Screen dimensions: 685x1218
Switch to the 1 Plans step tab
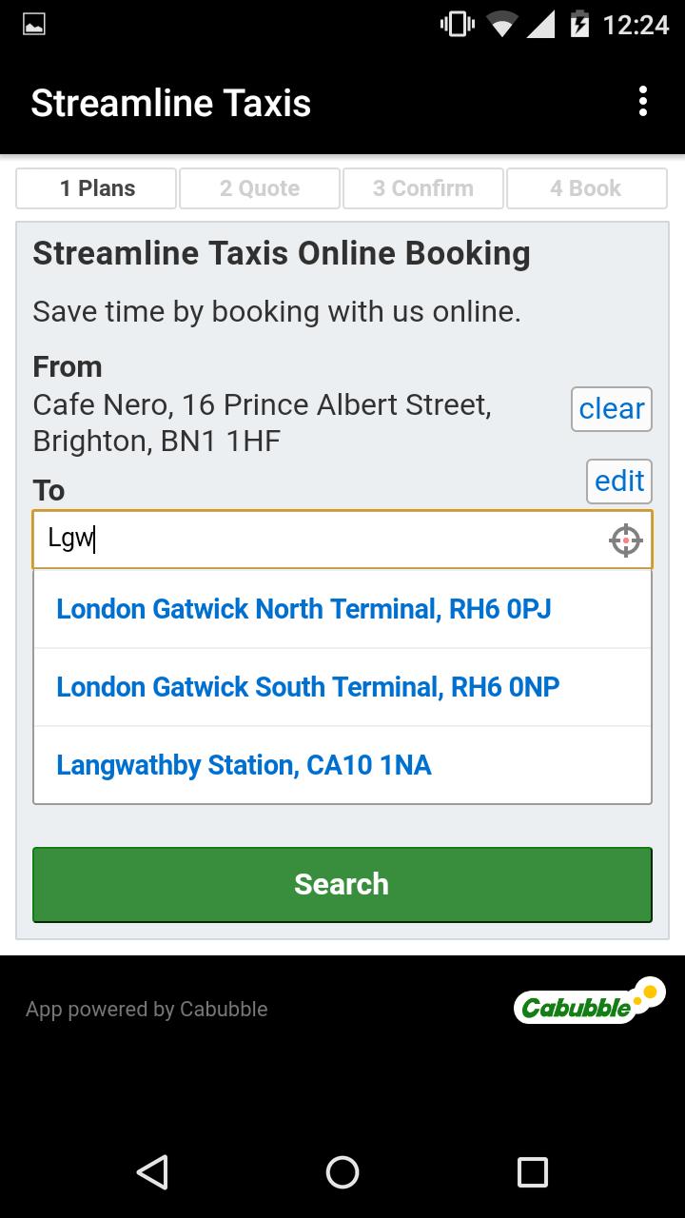[96, 188]
